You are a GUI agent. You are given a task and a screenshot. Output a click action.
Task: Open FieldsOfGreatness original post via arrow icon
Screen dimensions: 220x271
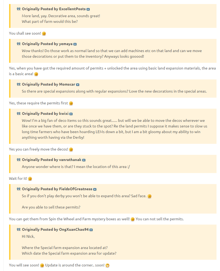click(95, 189)
